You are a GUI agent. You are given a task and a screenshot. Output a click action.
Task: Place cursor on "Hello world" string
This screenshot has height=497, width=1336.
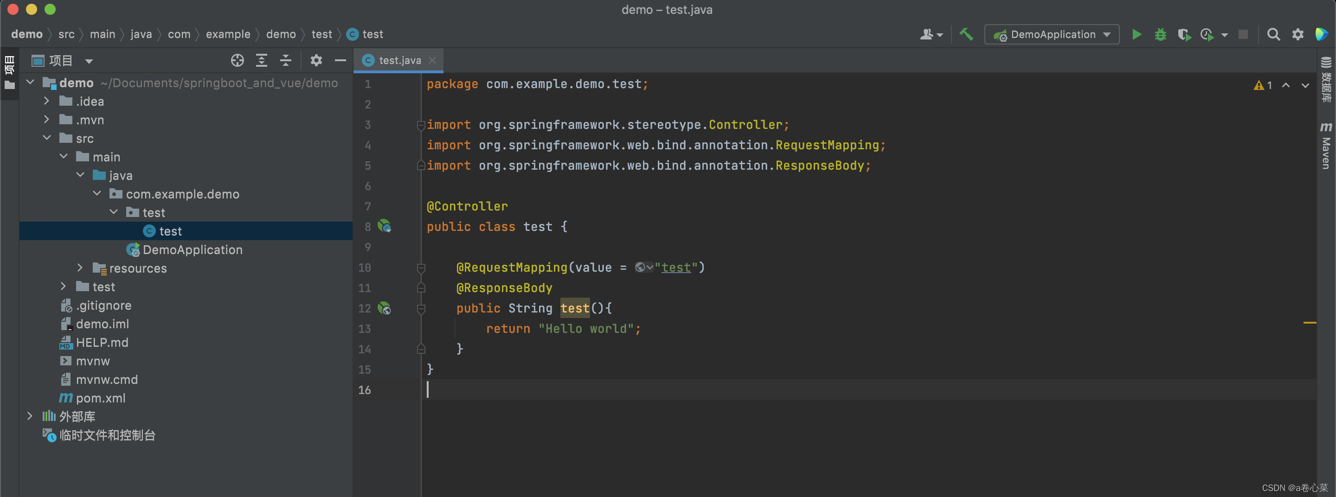tap(586, 329)
